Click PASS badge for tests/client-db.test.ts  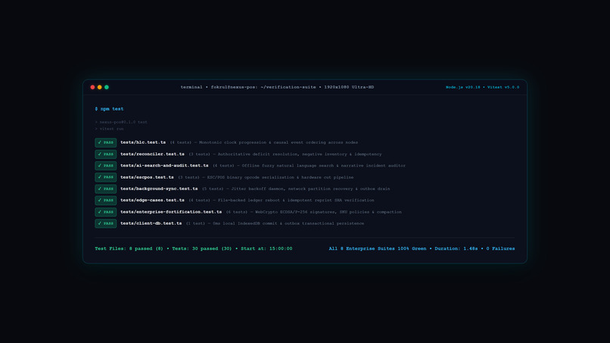pyautogui.click(x=105, y=223)
